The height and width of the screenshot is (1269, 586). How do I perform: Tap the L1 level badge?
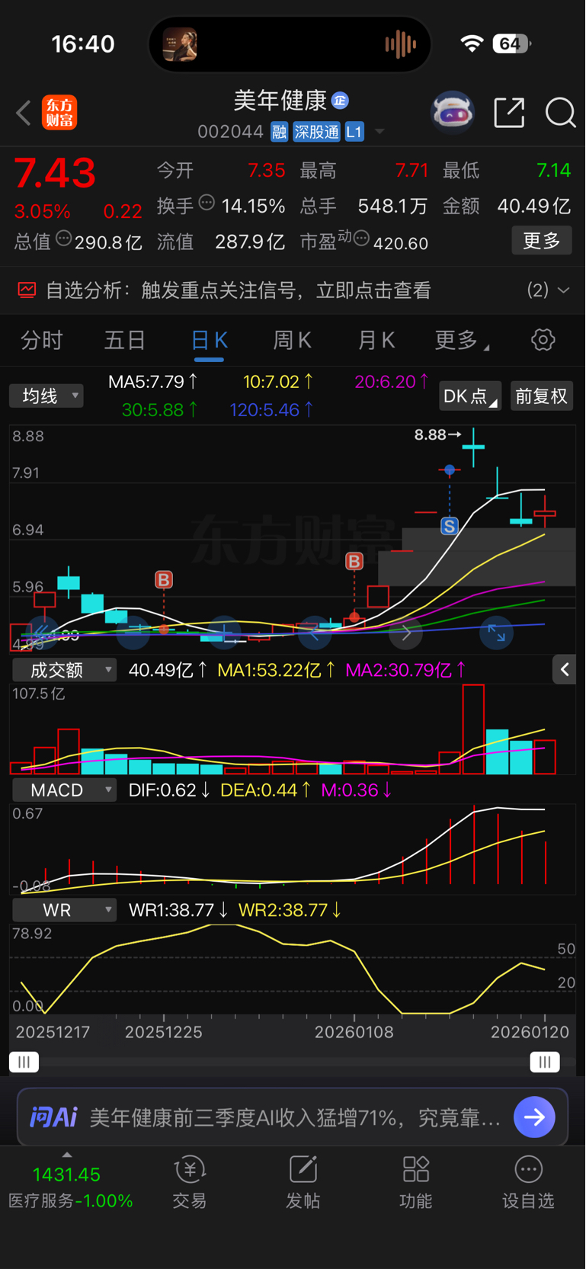click(354, 132)
